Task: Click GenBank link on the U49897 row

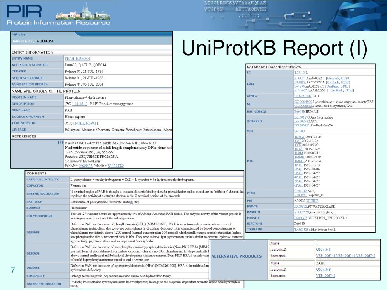Action: [x=333, y=82]
